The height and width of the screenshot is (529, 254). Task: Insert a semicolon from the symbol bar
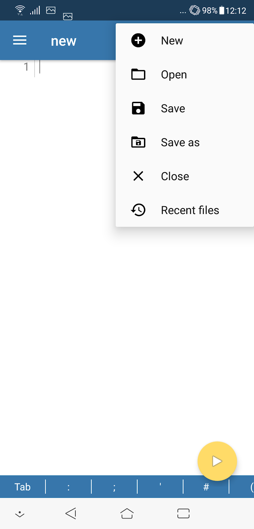click(114, 487)
